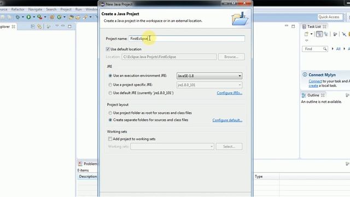Viewport: 350px width, 197px height.
Task: Switch to the Outline tab
Action: pyautogui.click(x=313, y=95)
